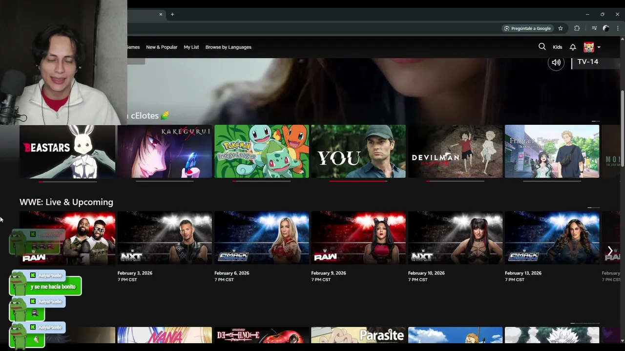
Task: Bookmark this page with star icon
Action: [561, 28]
